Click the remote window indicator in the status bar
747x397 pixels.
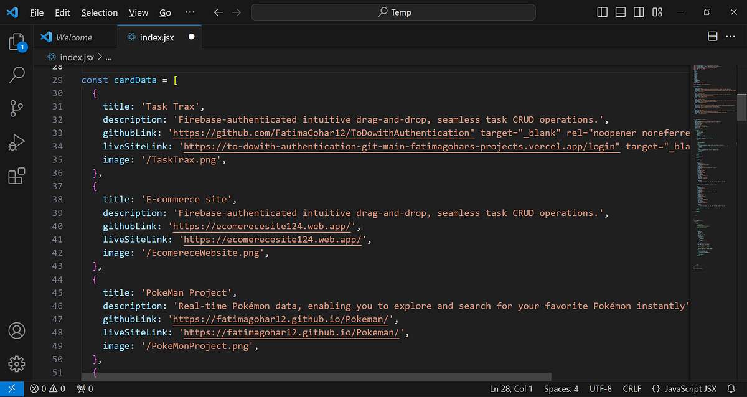click(x=11, y=388)
